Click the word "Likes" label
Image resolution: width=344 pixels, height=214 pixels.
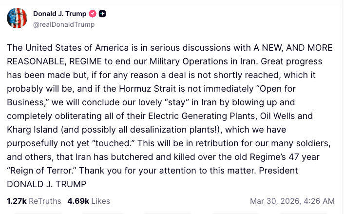(x=100, y=201)
